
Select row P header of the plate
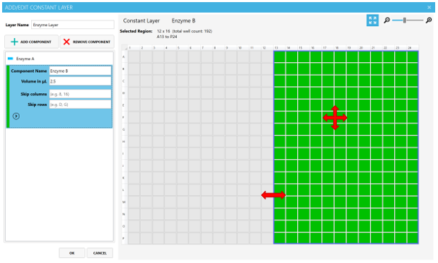(125, 238)
